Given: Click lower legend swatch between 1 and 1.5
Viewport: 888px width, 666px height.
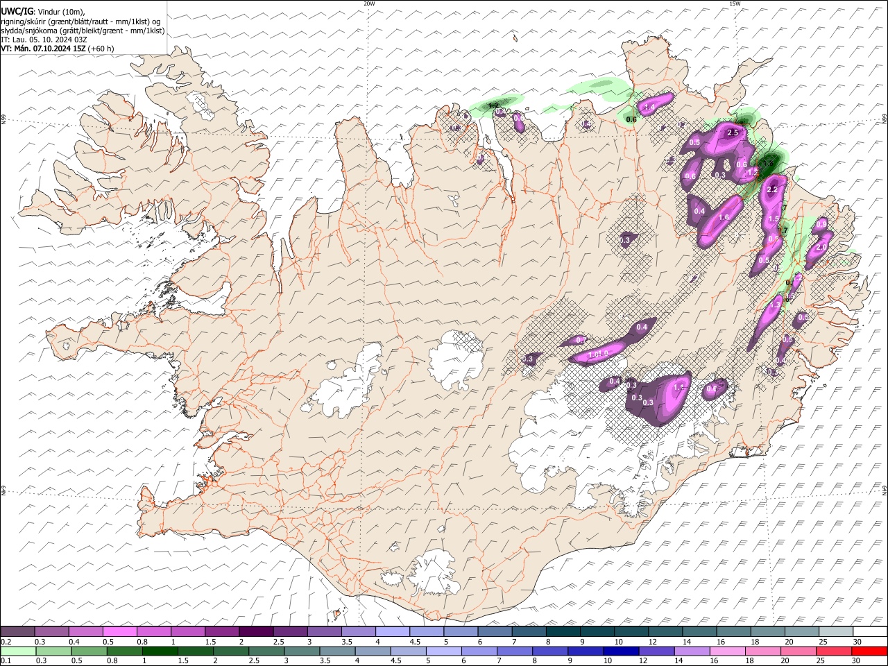Looking at the screenshot, I should pyautogui.click(x=161, y=651).
